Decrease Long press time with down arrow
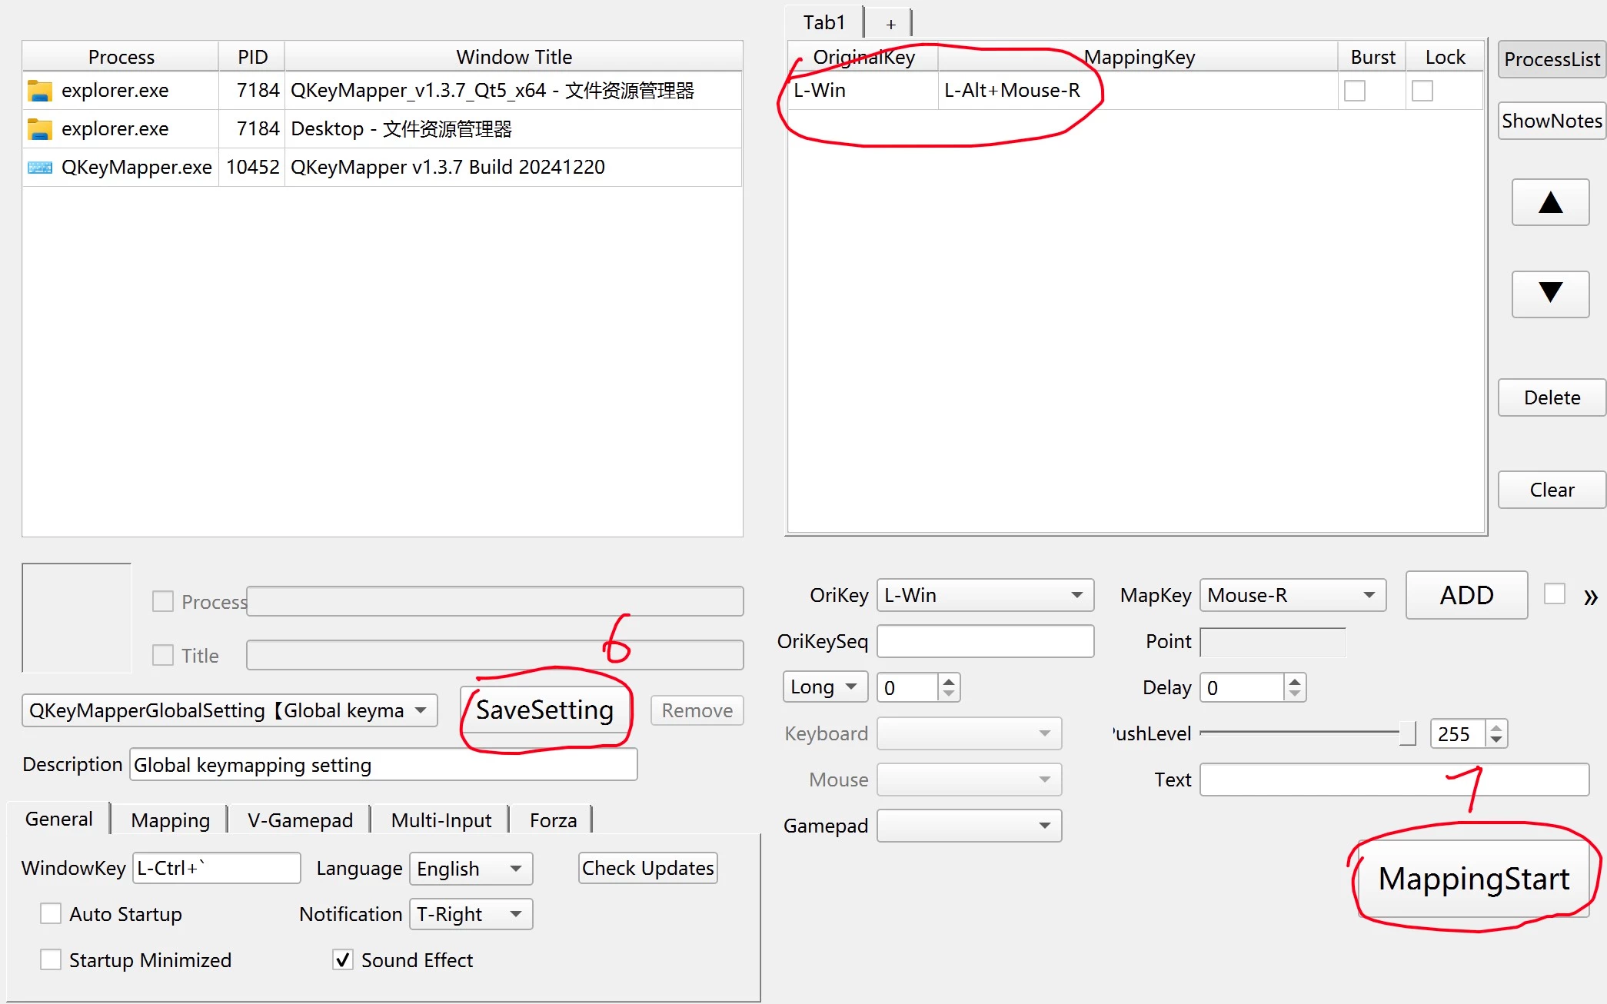This screenshot has width=1607, height=1004. pos(949,693)
